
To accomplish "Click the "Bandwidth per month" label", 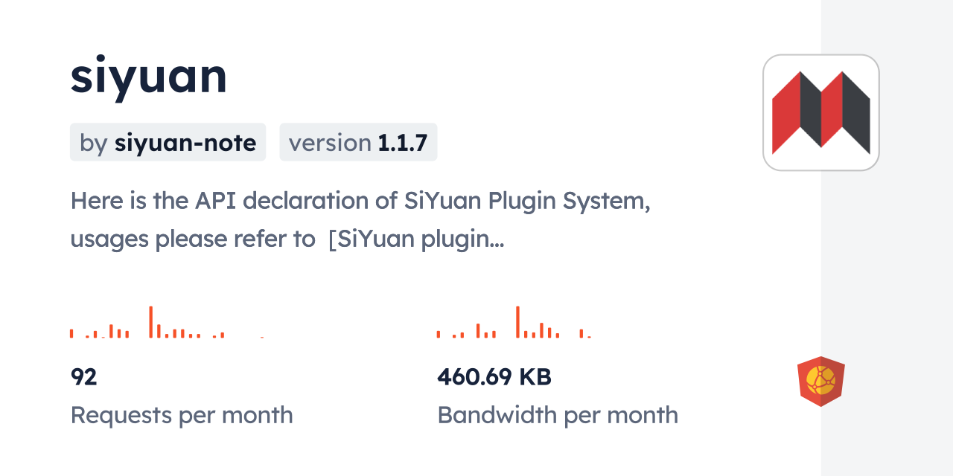I will pyautogui.click(x=558, y=415).
